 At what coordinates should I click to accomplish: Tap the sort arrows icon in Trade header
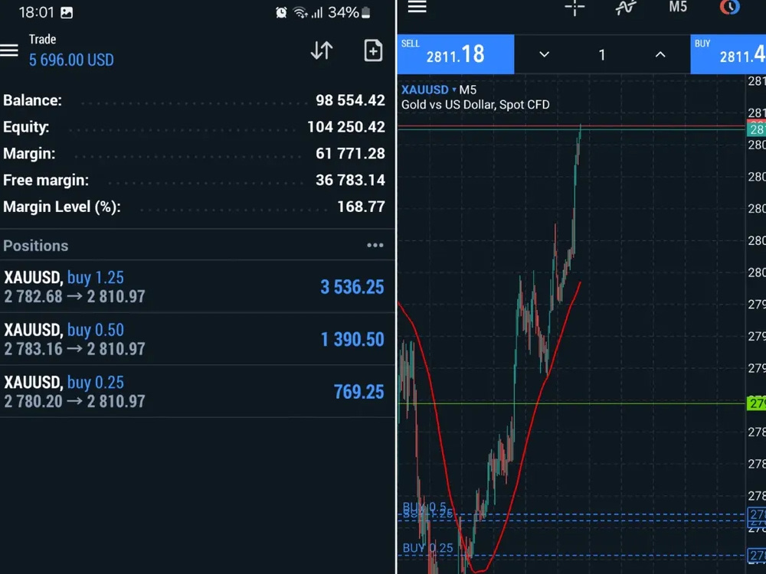[x=322, y=51]
